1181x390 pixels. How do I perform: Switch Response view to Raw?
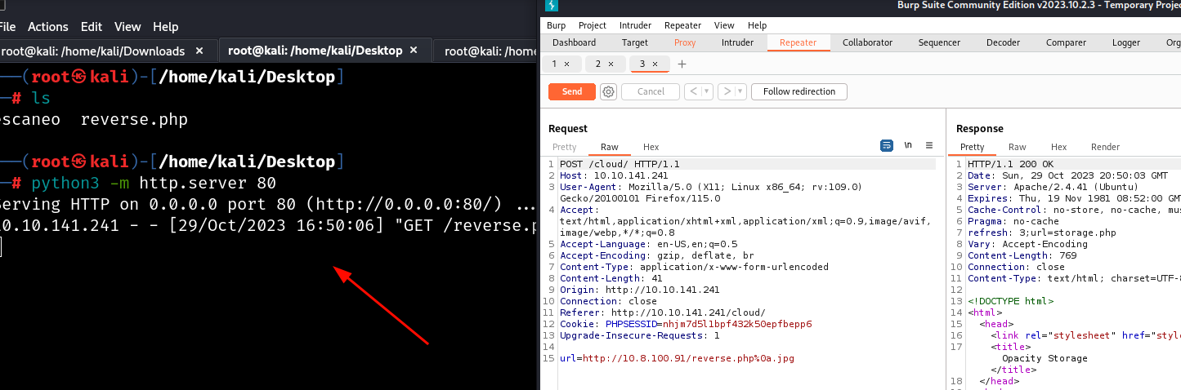pos(1018,147)
